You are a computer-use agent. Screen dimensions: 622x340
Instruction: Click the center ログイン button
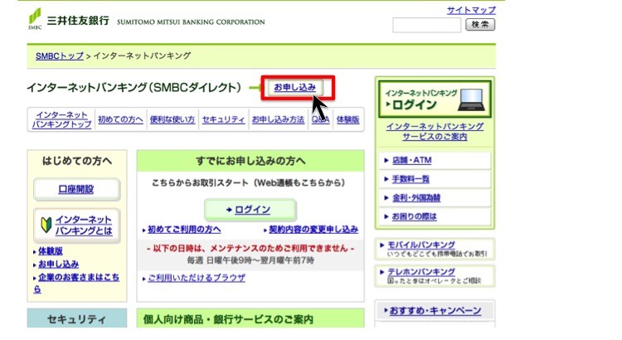point(250,210)
